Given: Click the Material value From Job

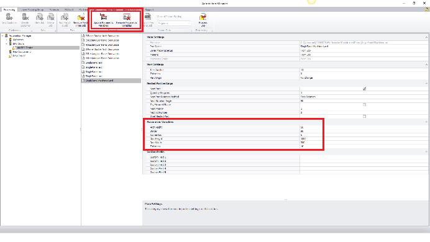Looking at the screenshot, I should (x=364, y=55).
